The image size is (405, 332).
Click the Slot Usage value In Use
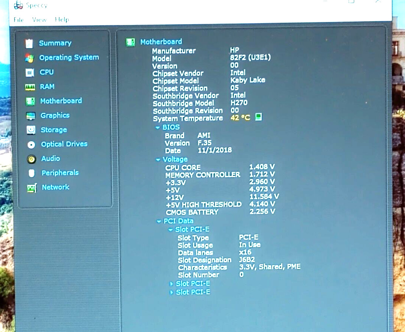(x=249, y=244)
